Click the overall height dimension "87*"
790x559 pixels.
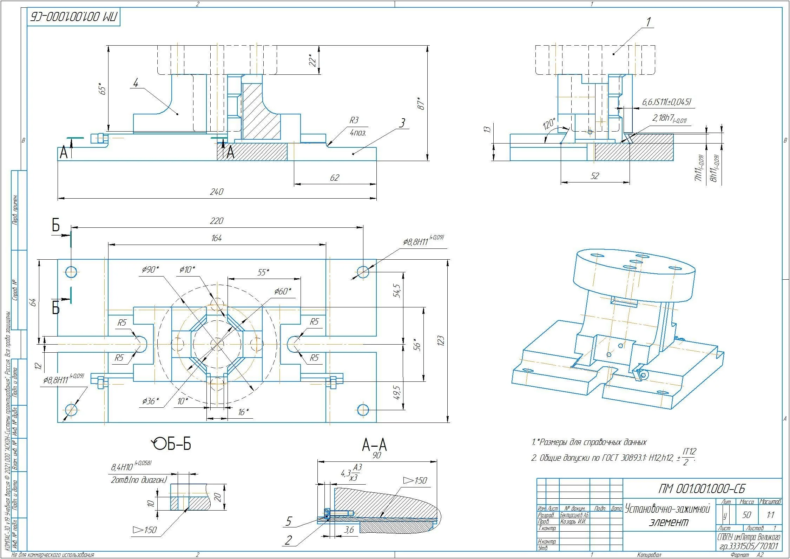coord(422,103)
